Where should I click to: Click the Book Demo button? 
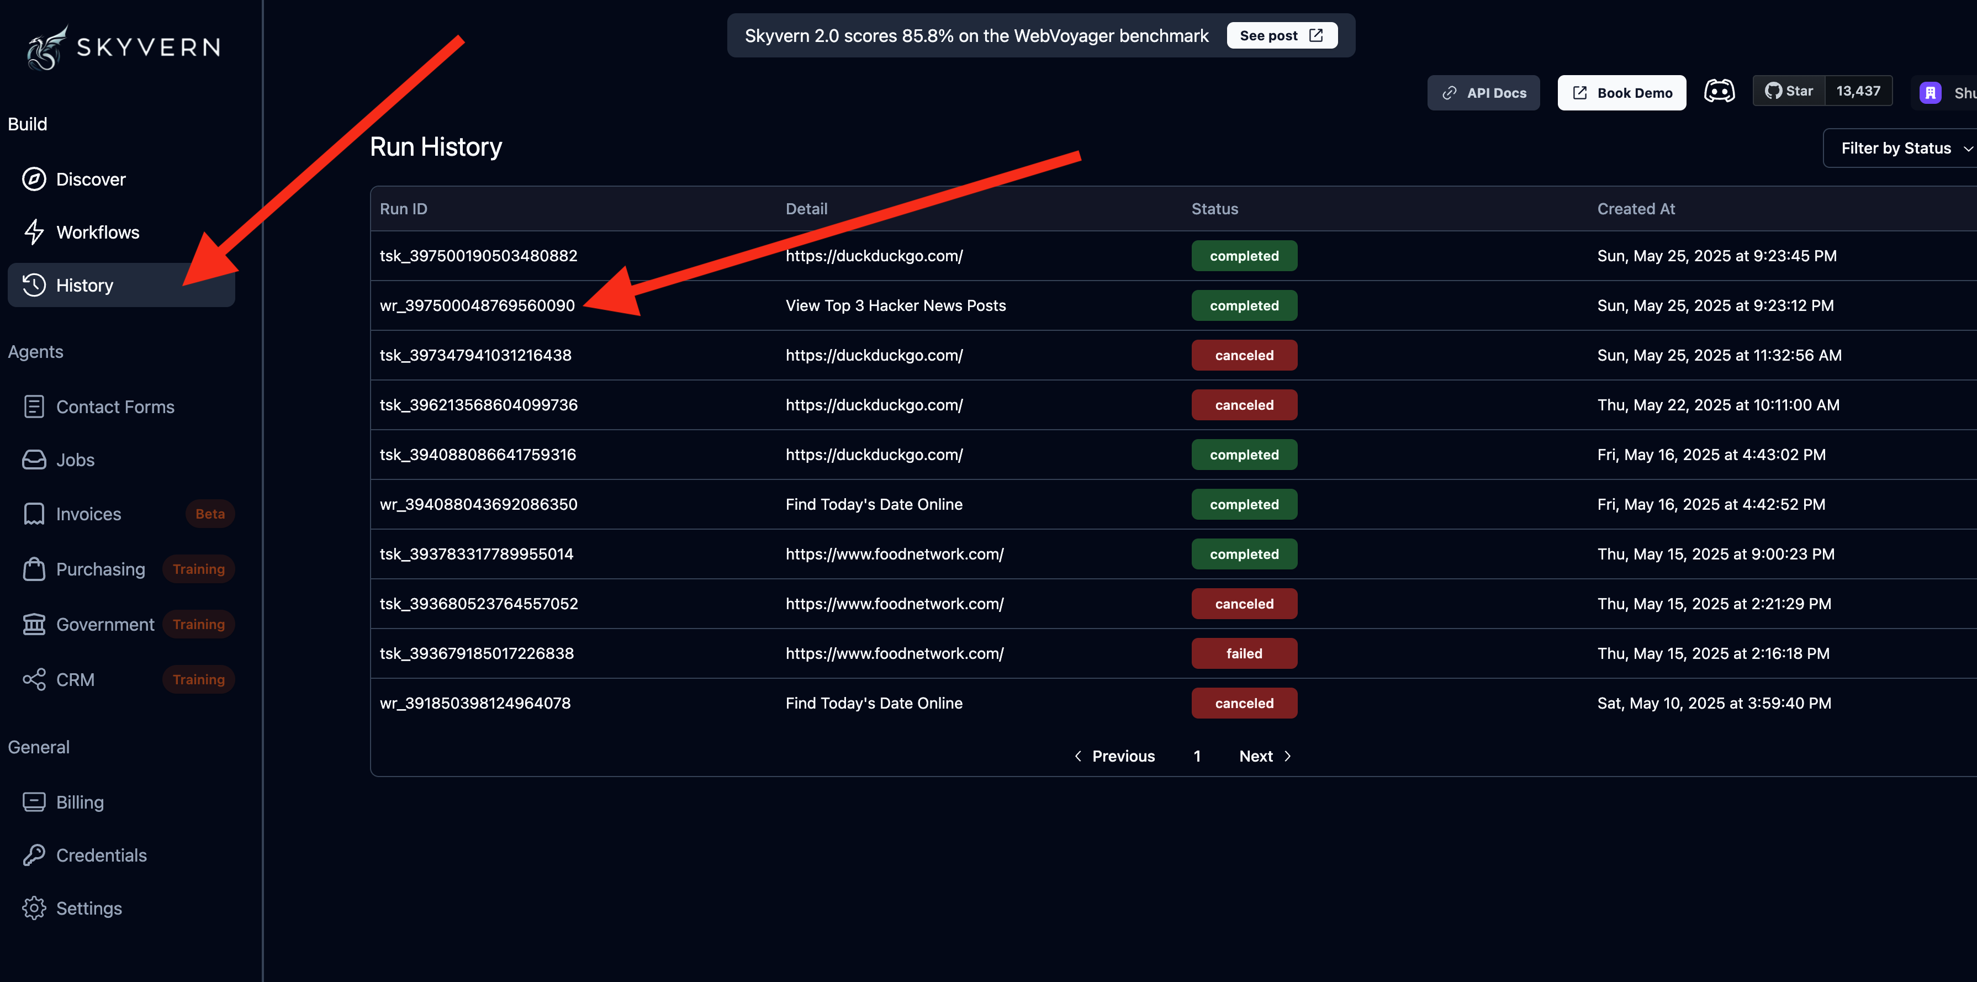click(1621, 93)
